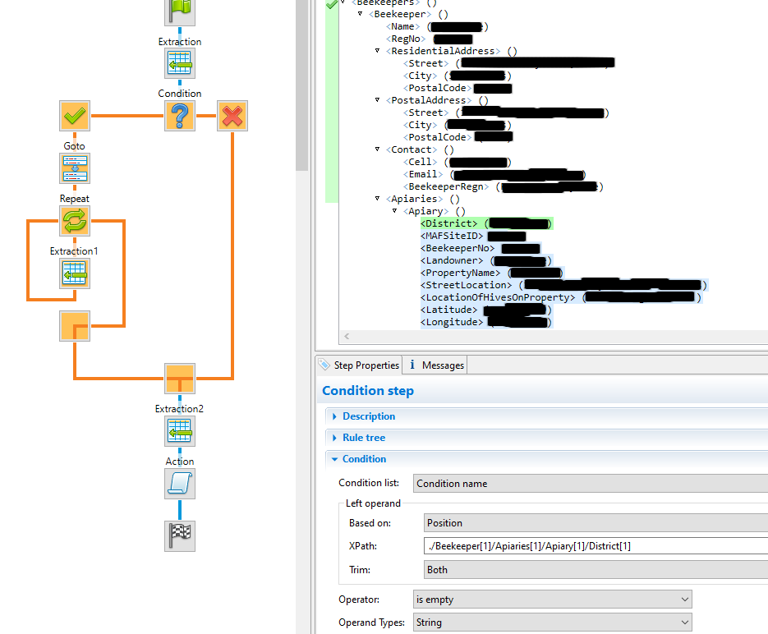Open the Operand Types dropdown

pos(553,623)
